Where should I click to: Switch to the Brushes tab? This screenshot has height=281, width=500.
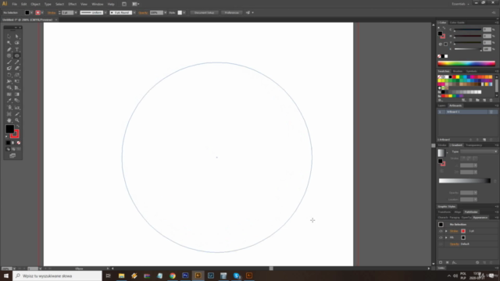pos(458,71)
